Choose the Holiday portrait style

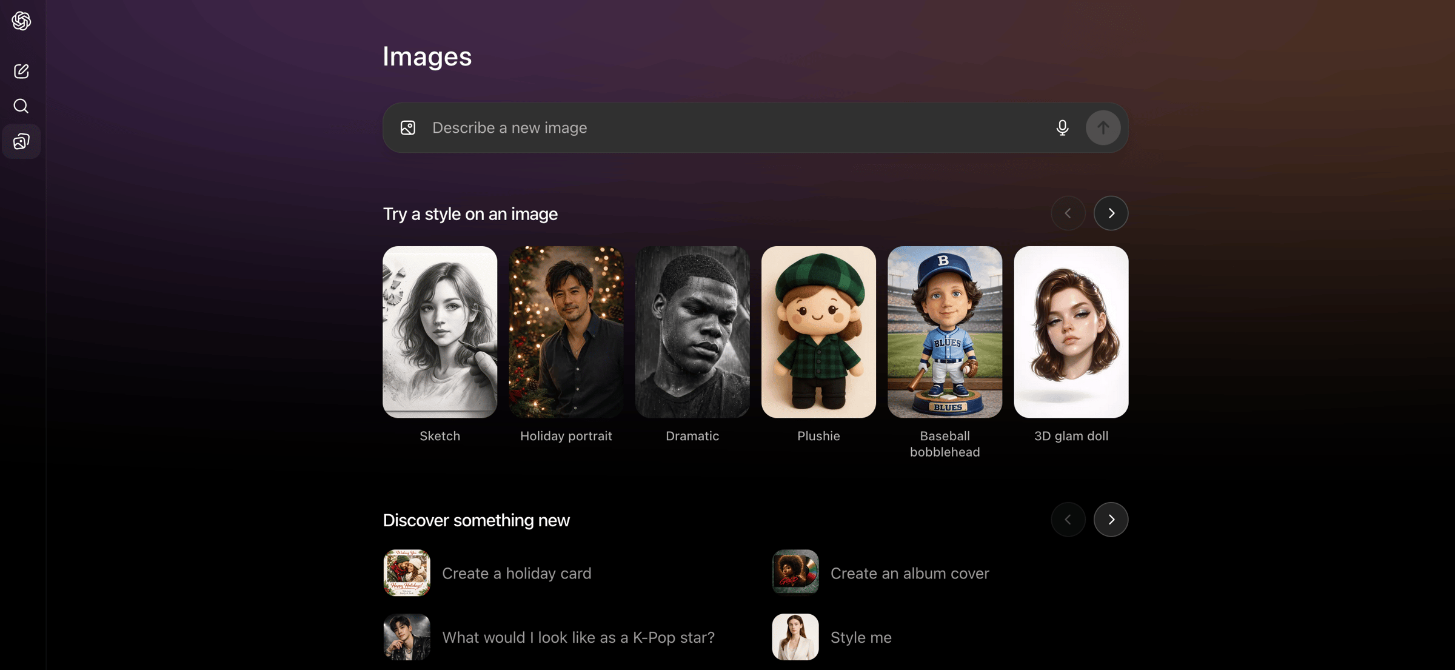[566, 332]
